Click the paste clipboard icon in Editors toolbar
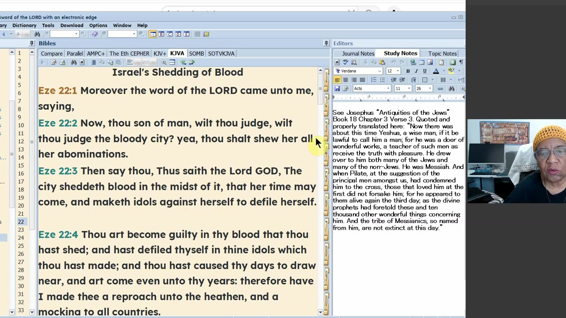 point(382,62)
